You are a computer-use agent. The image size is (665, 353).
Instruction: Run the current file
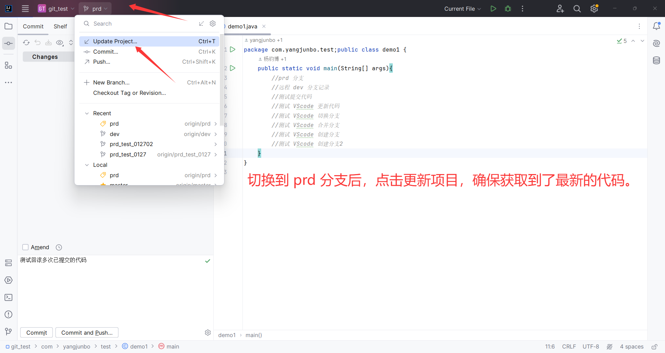point(493,8)
